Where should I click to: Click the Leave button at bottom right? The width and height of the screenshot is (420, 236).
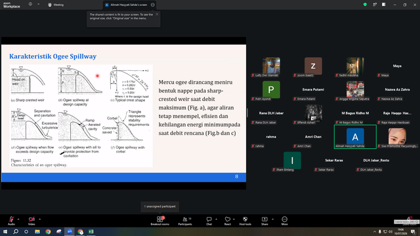tap(409, 220)
